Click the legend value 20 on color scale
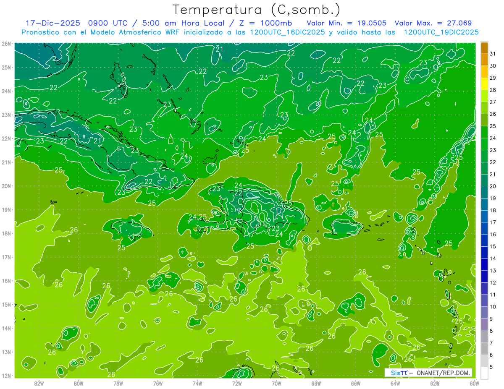The height and width of the screenshot is (389, 504). [x=493, y=186]
